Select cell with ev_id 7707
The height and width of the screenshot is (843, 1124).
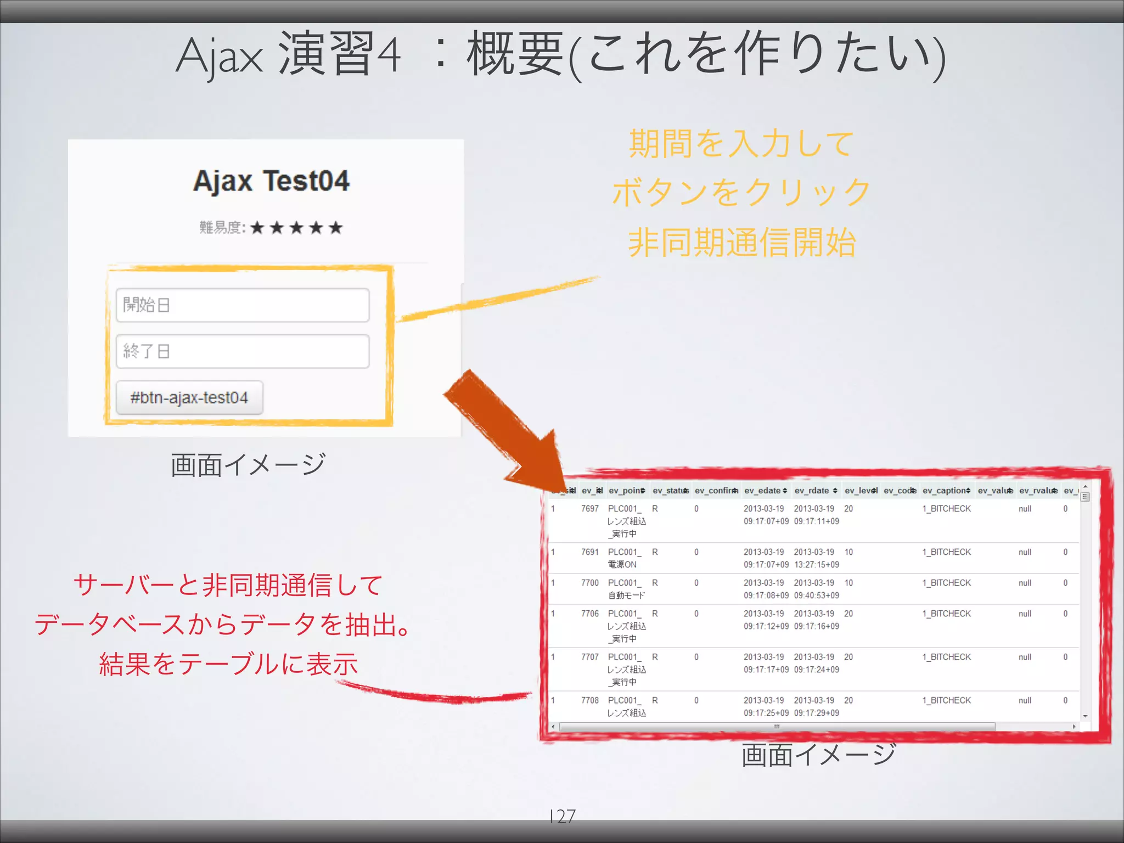tap(590, 657)
